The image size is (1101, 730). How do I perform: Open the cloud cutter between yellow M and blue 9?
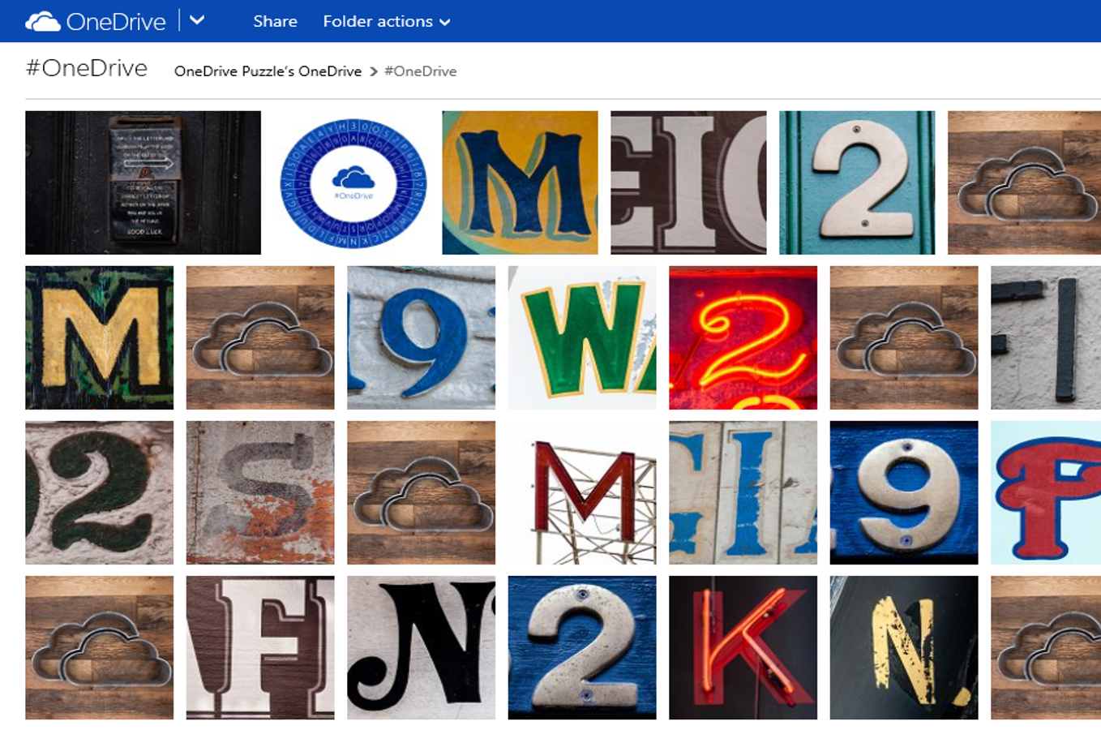pyautogui.click(x=260, y=337)
